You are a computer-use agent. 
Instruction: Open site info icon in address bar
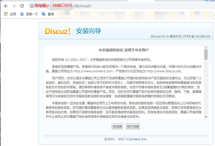32,6
